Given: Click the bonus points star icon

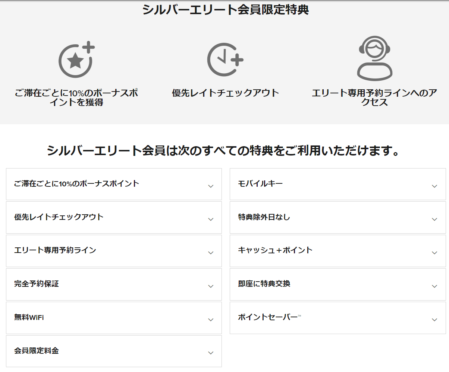Looking at the screenshot, I should [76, 60].
